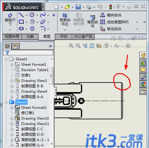Image resolution: width=149 pixels, height=148 pixels.
Task: Print the current drawing
Action: pos(89,7)
